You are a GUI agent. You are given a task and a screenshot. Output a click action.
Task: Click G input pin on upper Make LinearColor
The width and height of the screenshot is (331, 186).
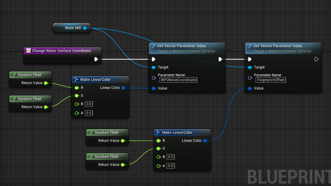click(77, 96)
